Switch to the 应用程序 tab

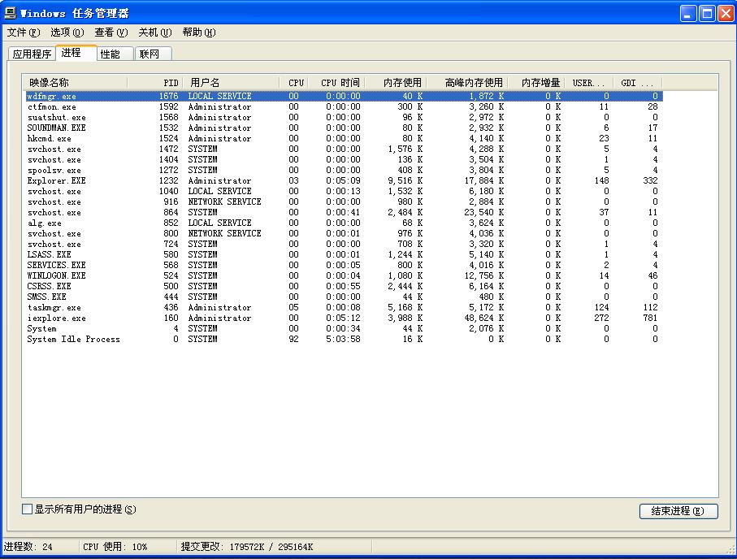click(x=32, y=54)
